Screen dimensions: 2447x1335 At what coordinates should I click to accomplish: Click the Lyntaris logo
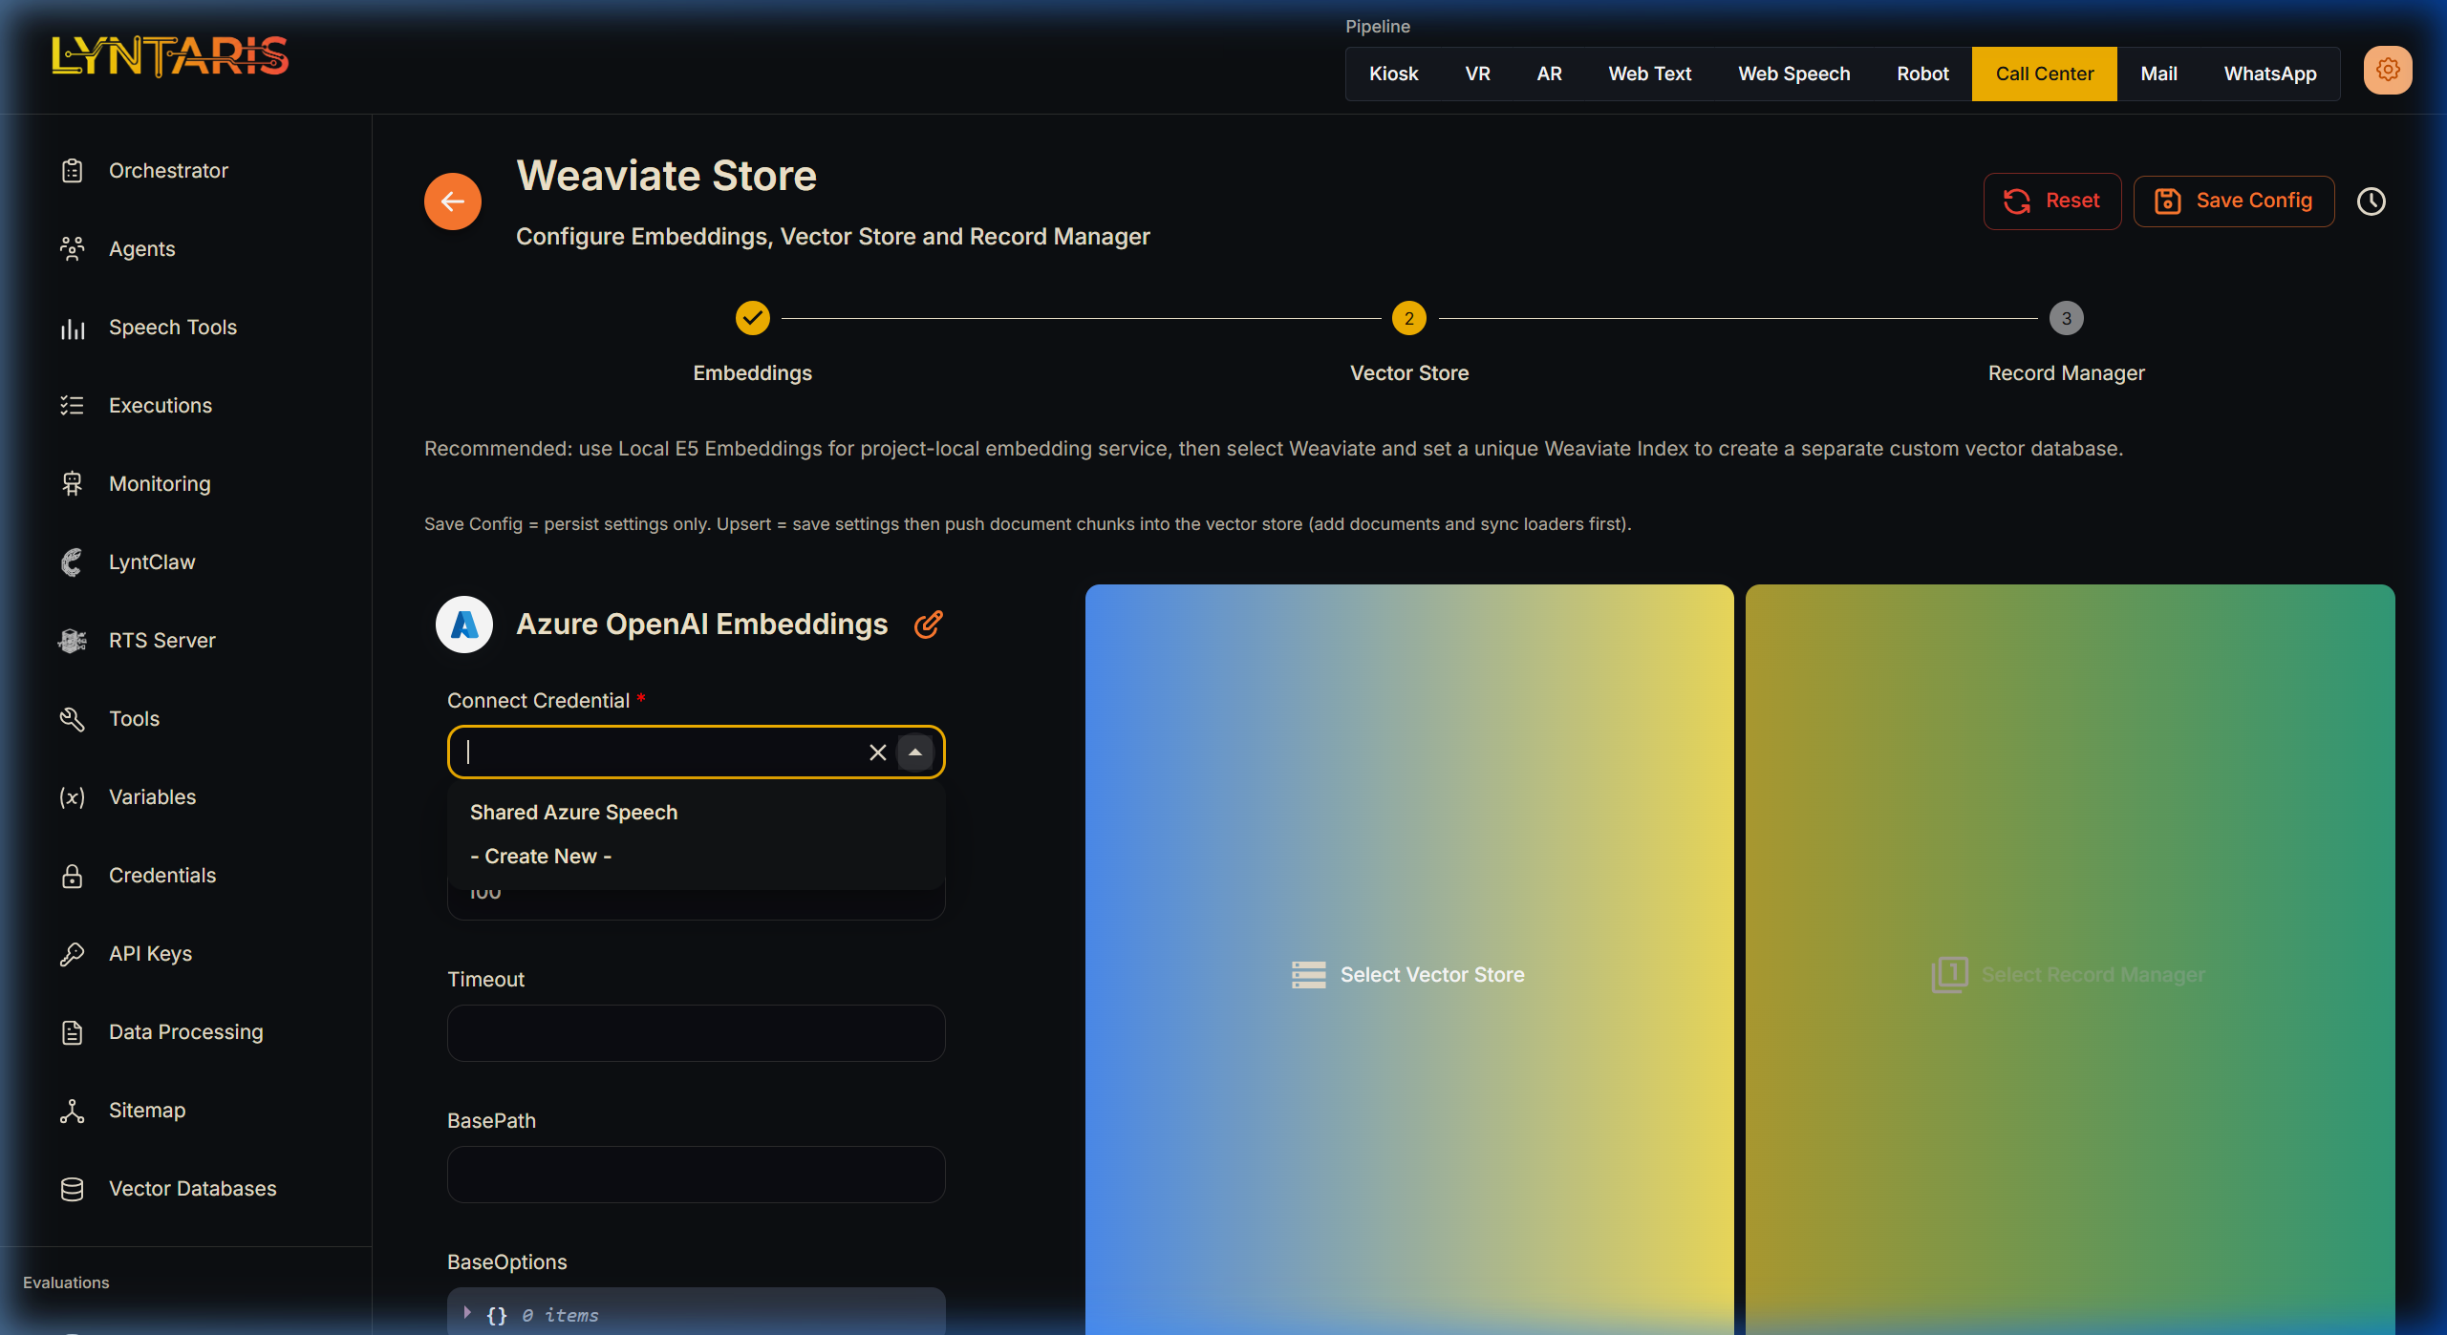(170, 55)
